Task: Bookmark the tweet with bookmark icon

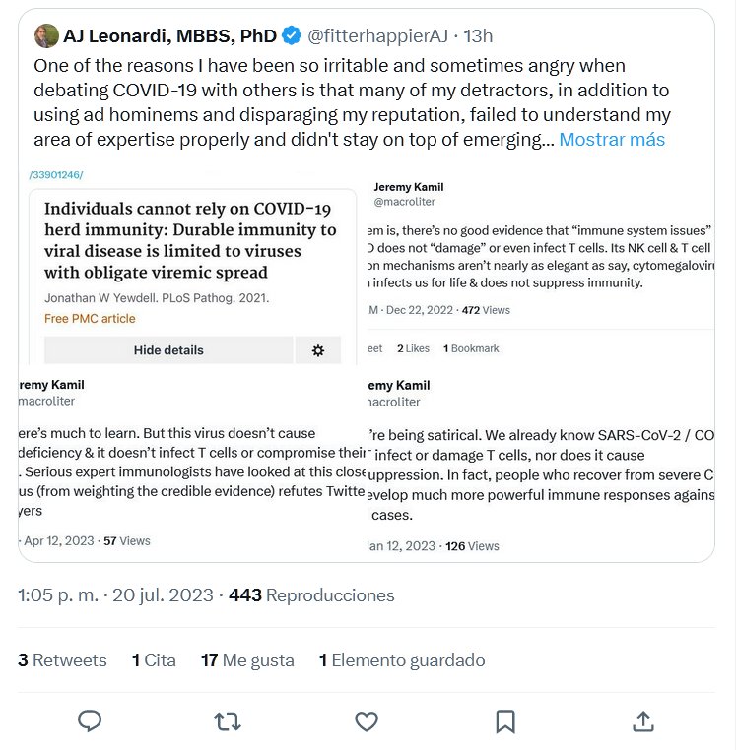Action: [x=504, y=721]
